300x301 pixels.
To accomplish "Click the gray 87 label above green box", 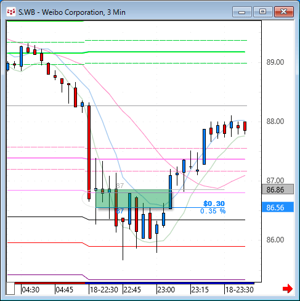I will click(120, 186).
